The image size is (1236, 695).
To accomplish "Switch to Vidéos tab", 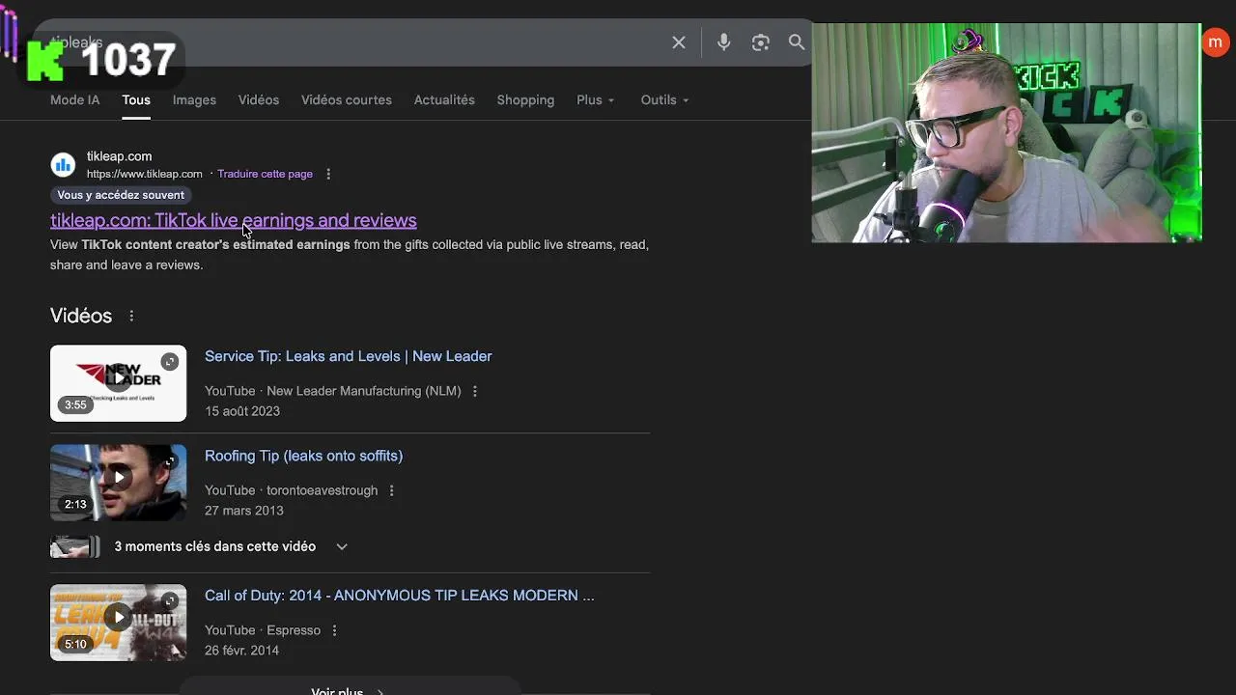I will pyautogui.click(x=259, y=100).
